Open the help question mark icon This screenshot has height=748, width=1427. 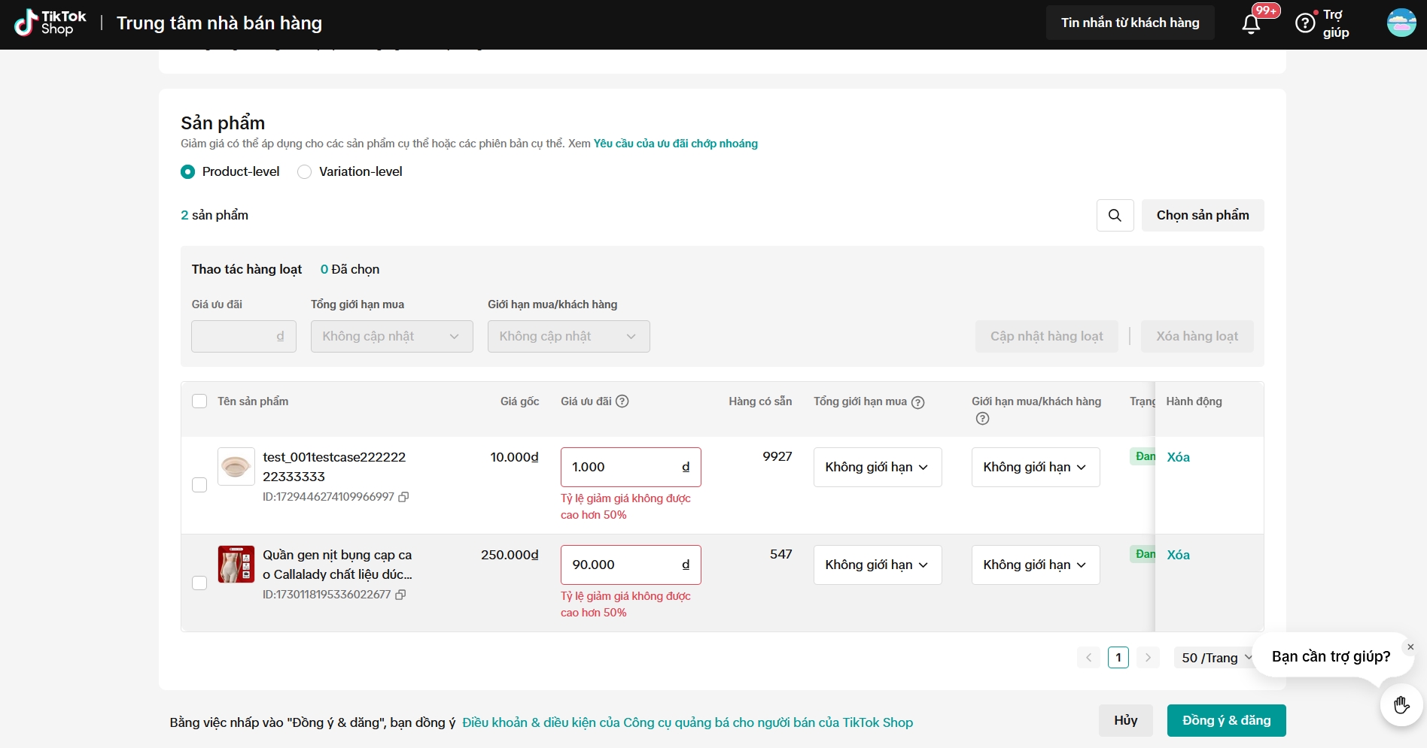(x=1304, y=23)
